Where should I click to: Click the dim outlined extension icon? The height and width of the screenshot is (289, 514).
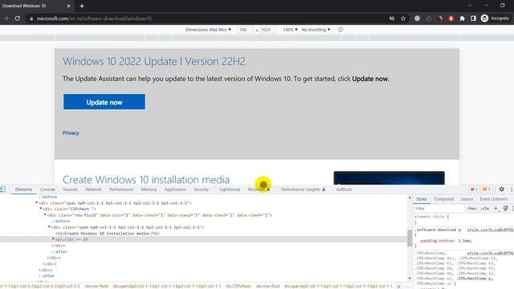click(428, 18)
